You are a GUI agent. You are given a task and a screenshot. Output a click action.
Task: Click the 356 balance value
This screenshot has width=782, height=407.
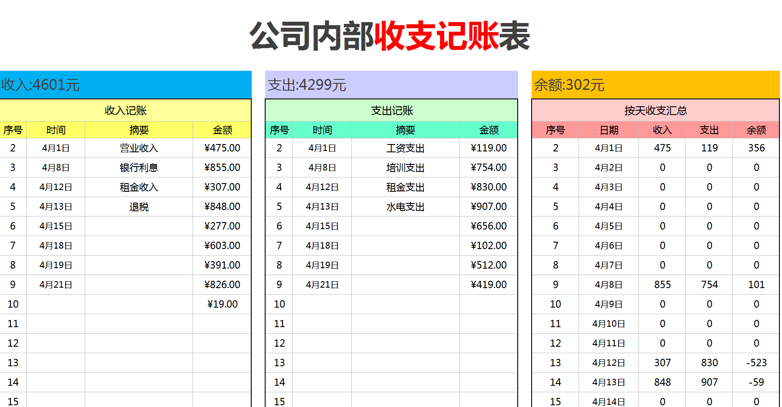(756, 148)
